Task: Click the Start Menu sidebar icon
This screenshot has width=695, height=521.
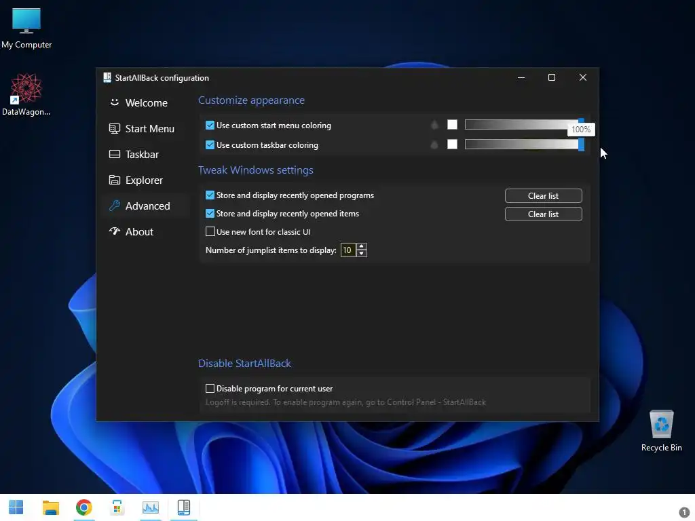Action: pyautogui.click(x=114, y=128)
